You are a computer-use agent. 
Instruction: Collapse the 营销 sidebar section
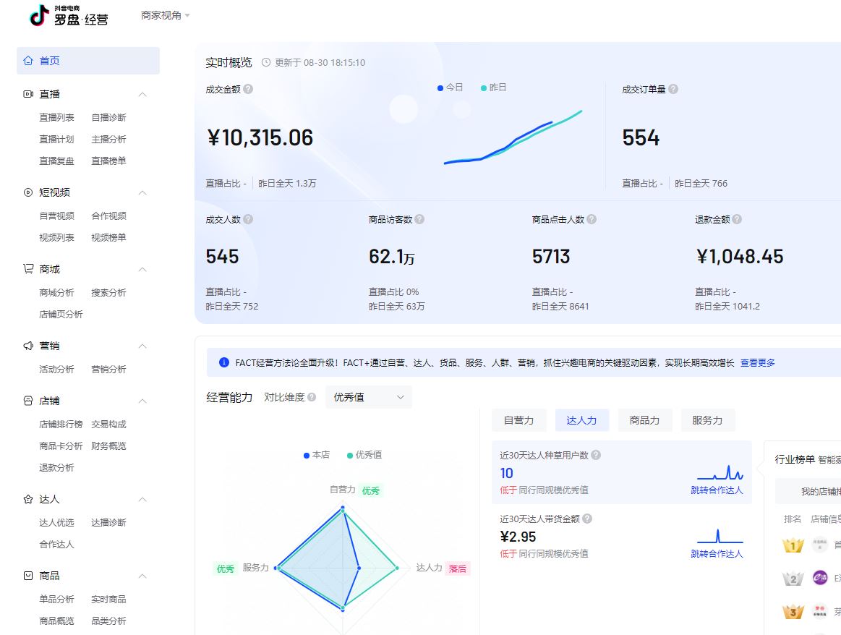tap(142, 346)
